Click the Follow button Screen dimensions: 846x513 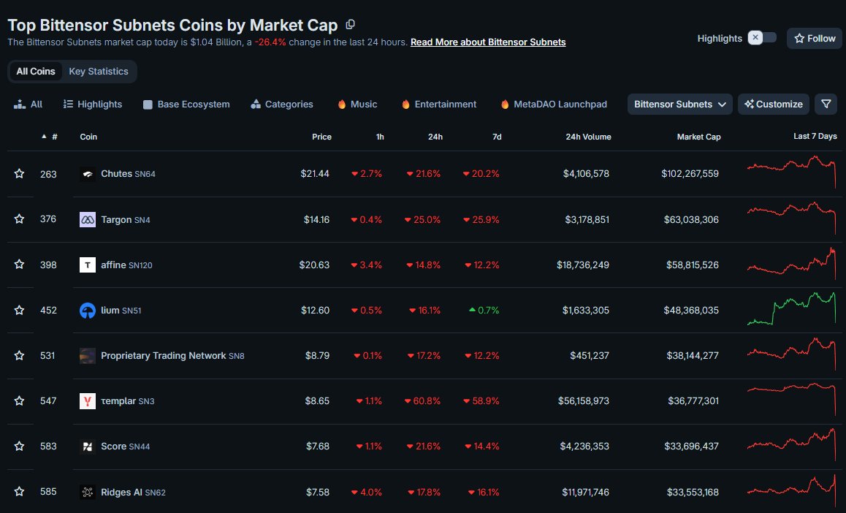[815, 38]
